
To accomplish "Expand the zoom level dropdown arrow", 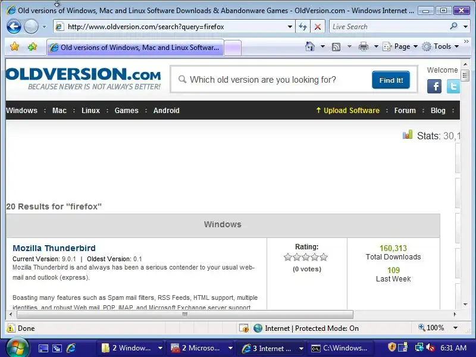I will coord(455,328).
